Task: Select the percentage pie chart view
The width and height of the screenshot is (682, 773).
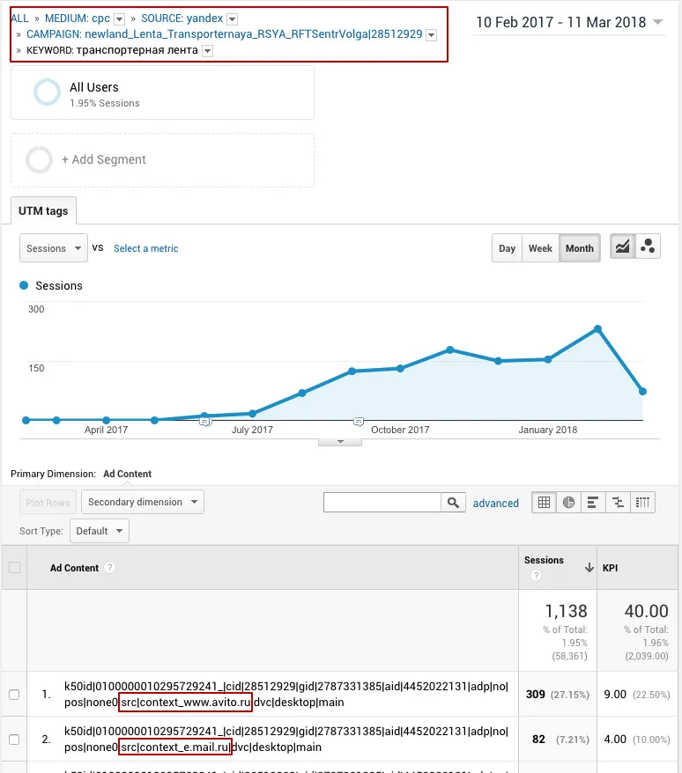Action: pos(568,503)
